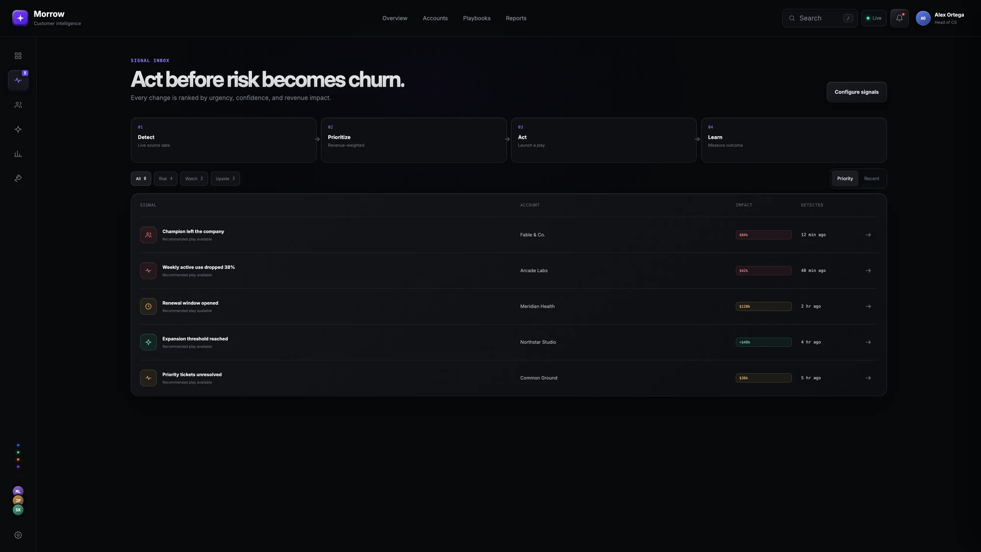This screenshot has height=552, width=981.
Task: Click the SK avatar in sidebar
Action: pyautogui.click(x=18, y=510)
